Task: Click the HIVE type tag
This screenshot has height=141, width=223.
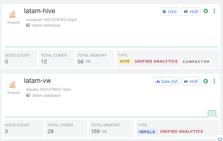Action: pyautogui.click(x=125, y=61)
